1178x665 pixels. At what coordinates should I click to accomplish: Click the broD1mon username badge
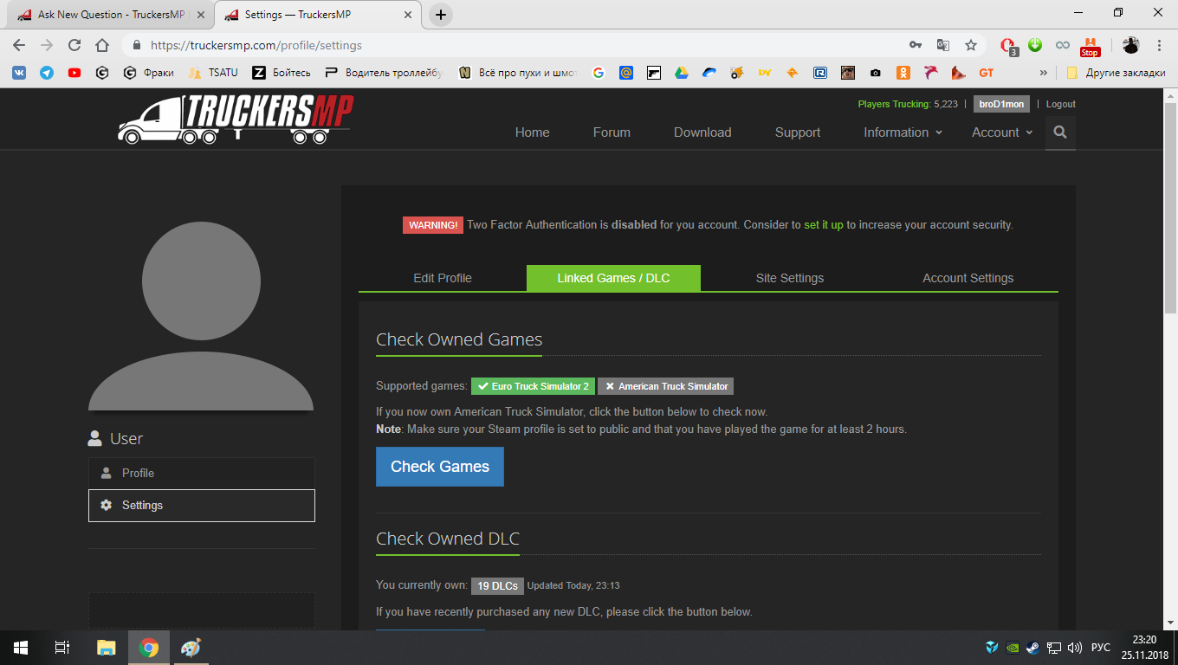pyautogui.click(x=1001, y=104)
